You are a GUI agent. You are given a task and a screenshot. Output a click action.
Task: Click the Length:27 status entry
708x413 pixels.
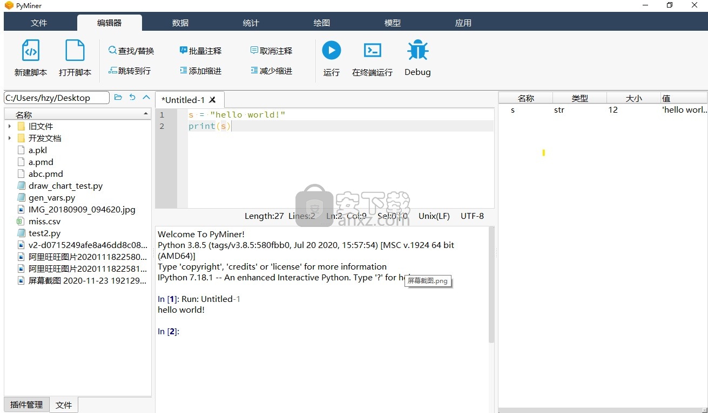click(264, 216)
